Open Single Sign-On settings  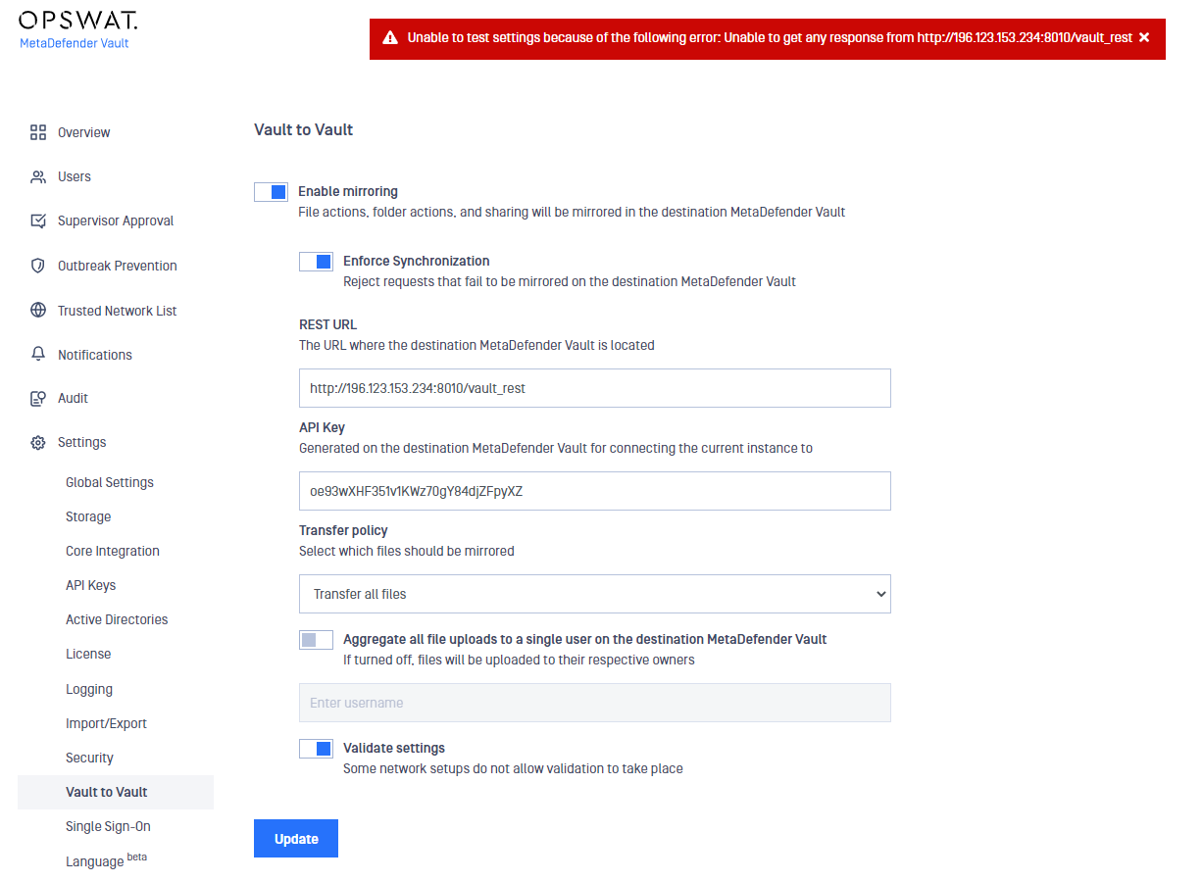tap(108, 826)
